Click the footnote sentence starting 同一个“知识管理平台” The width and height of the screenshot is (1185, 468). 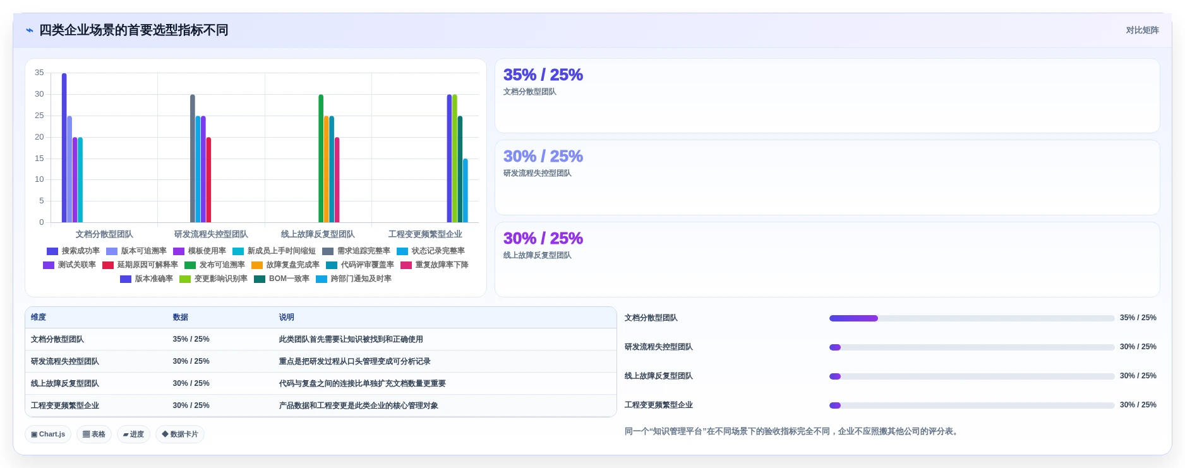coord(793,431)
